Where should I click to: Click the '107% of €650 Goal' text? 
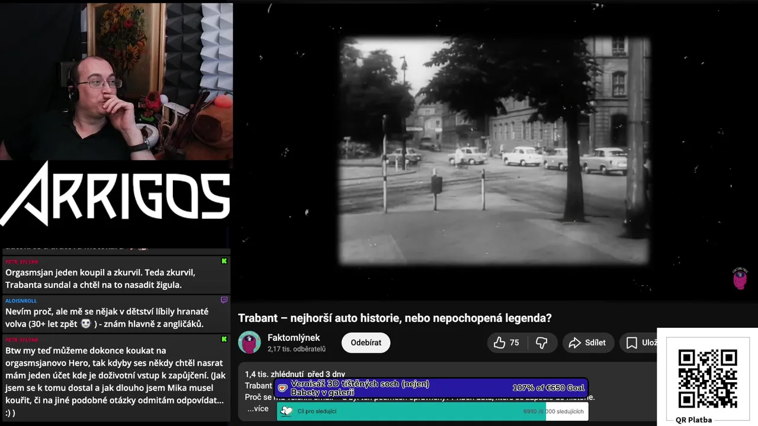[x=549, y=388]
